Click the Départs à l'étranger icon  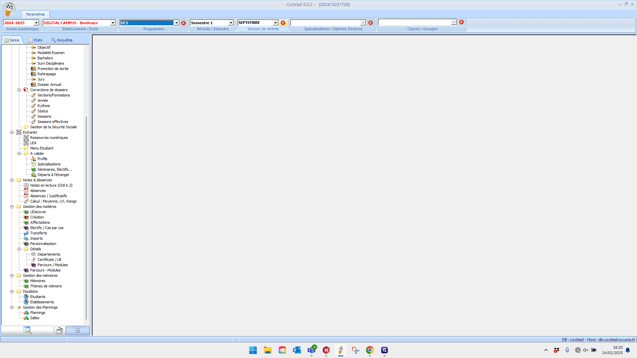[34, 175]
